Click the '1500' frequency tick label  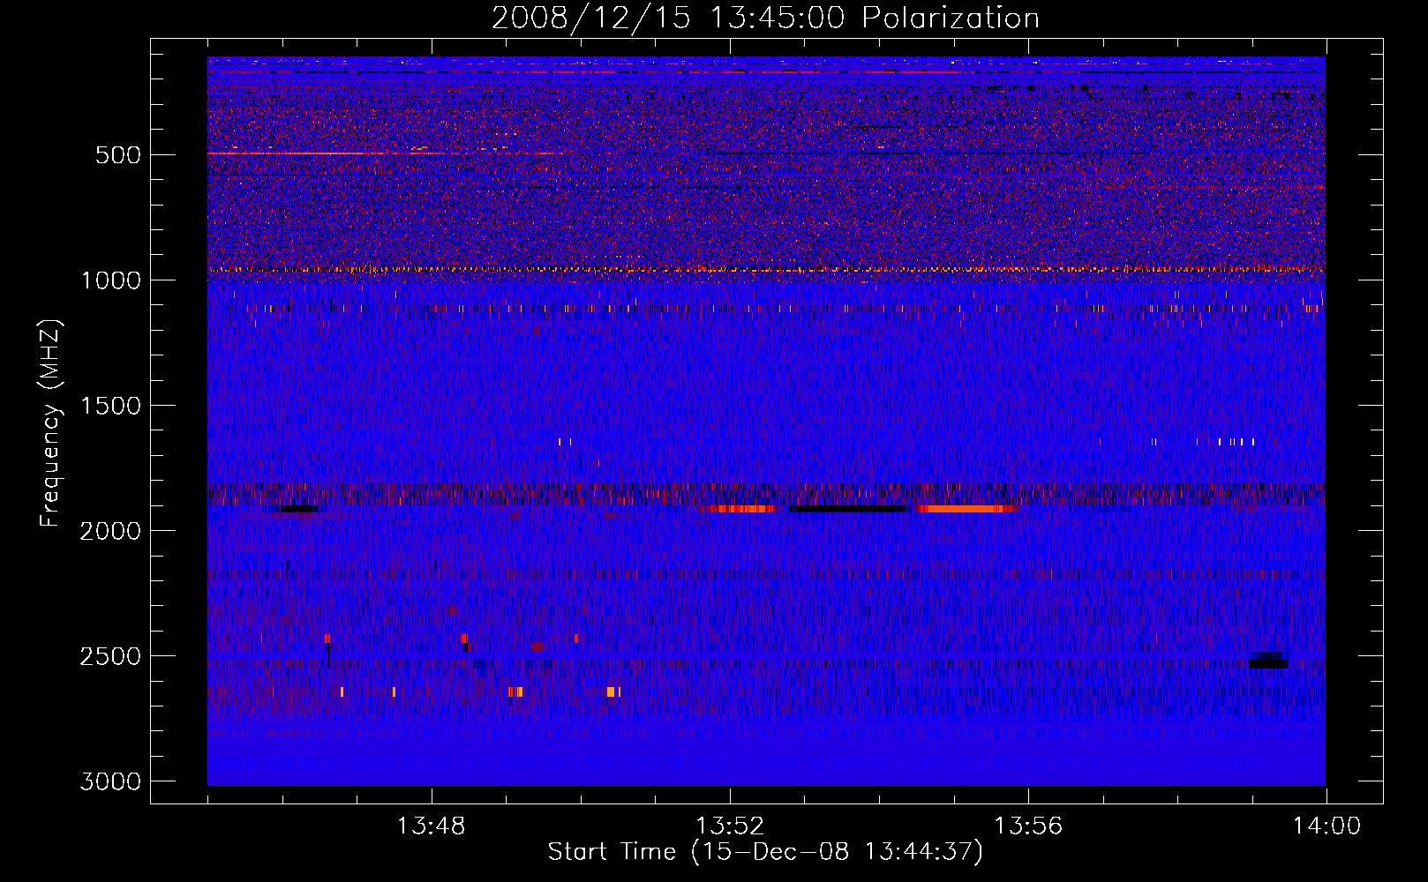click(x=110, y=406)
